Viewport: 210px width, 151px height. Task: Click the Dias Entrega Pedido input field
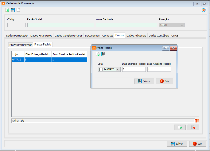(134, 70)
